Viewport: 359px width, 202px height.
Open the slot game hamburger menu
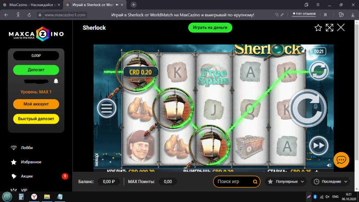[107, 108]
